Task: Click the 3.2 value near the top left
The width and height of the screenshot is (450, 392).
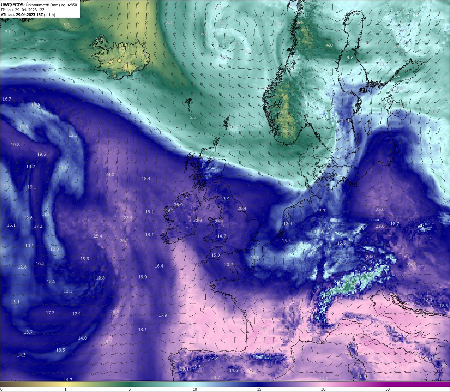Action: tap(66, 25)
